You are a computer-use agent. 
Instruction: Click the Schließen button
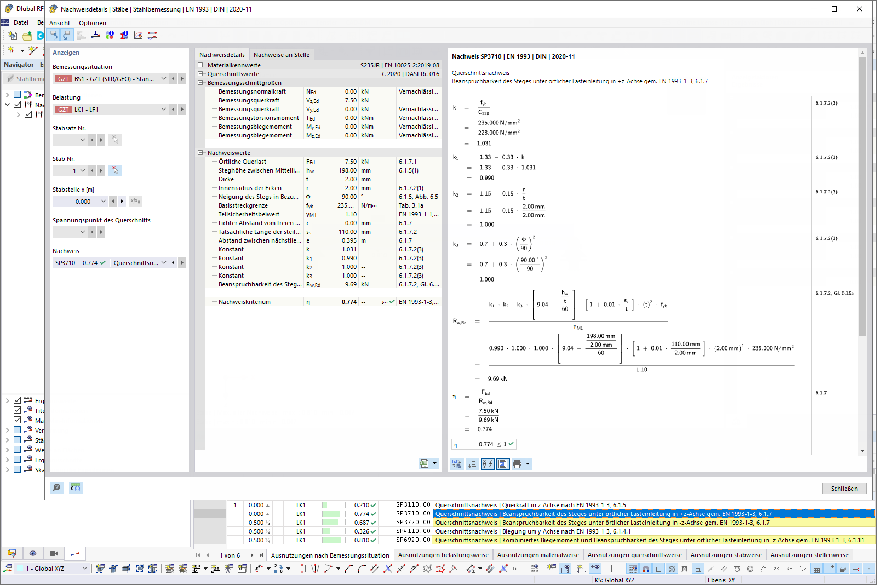[x=844, y=489]
